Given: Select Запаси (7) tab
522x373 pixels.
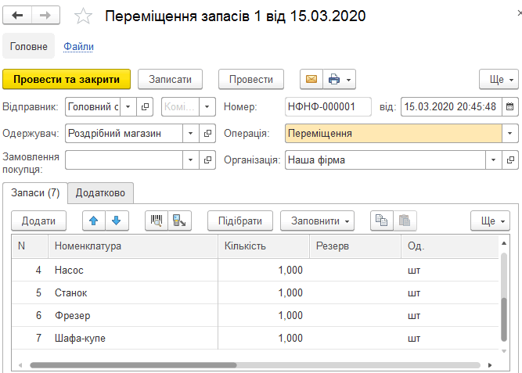Looking at the screenshot, I should pos(35,192).
